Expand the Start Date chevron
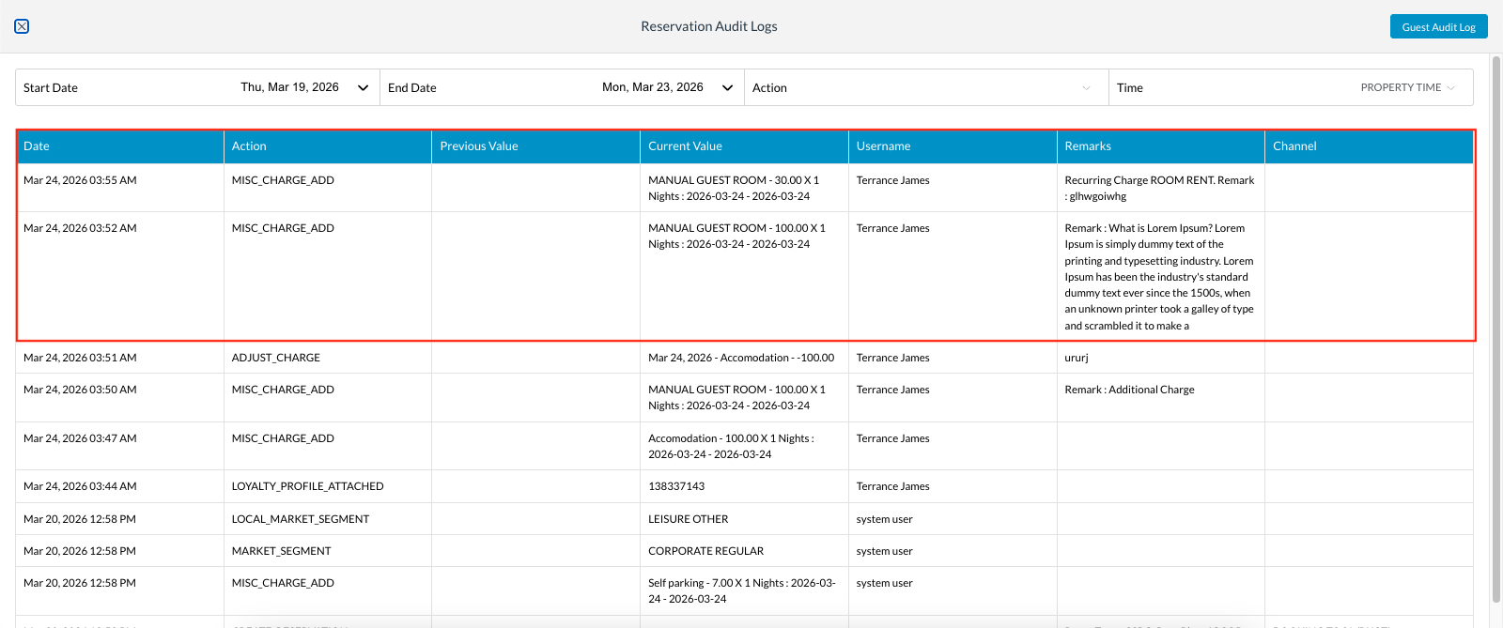Screen dimensions: 1503x628 (363, 88)
